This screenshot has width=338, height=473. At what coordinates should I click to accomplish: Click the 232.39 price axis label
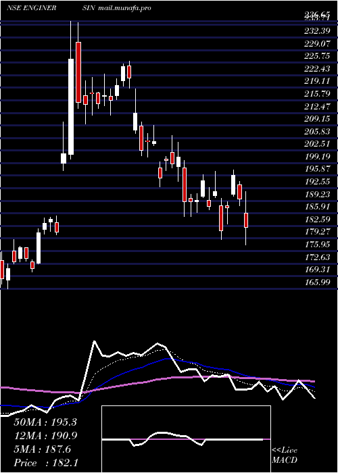click(316, 31)
